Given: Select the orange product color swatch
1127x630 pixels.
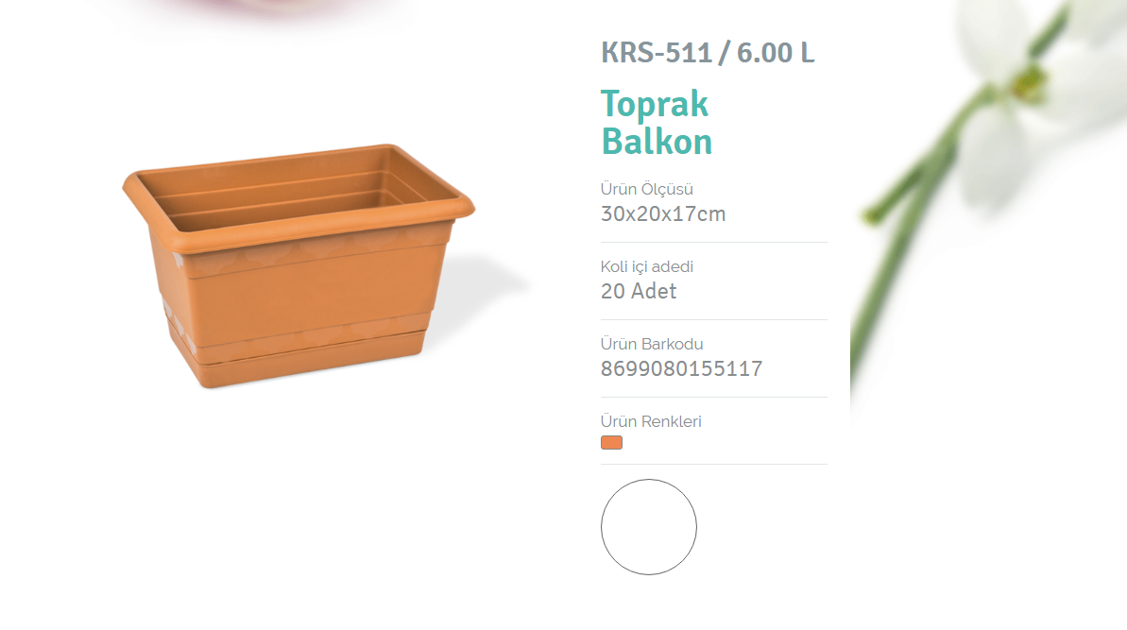Looking at the screenshot, I should tap(611, 442).
